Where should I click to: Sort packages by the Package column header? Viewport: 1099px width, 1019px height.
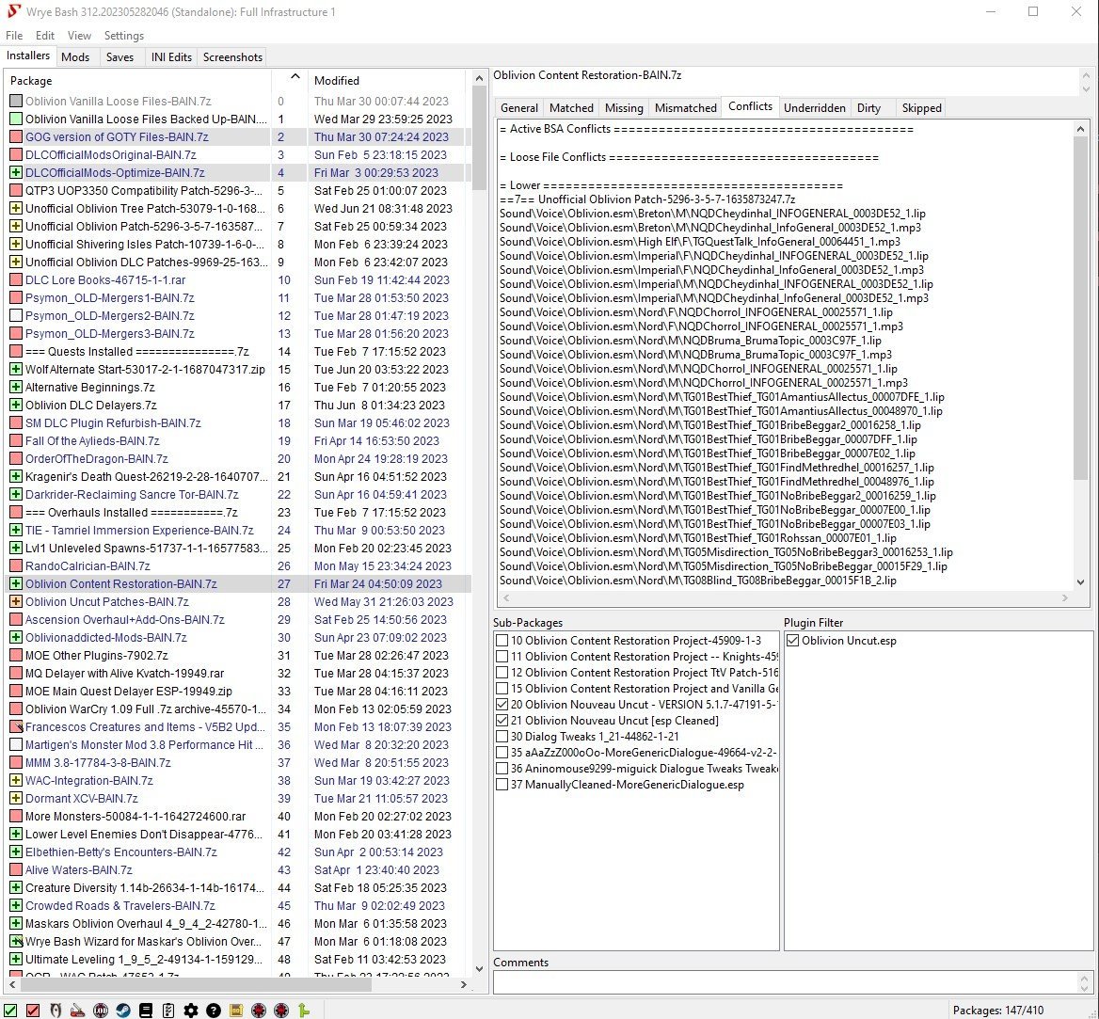coord(138,80)
